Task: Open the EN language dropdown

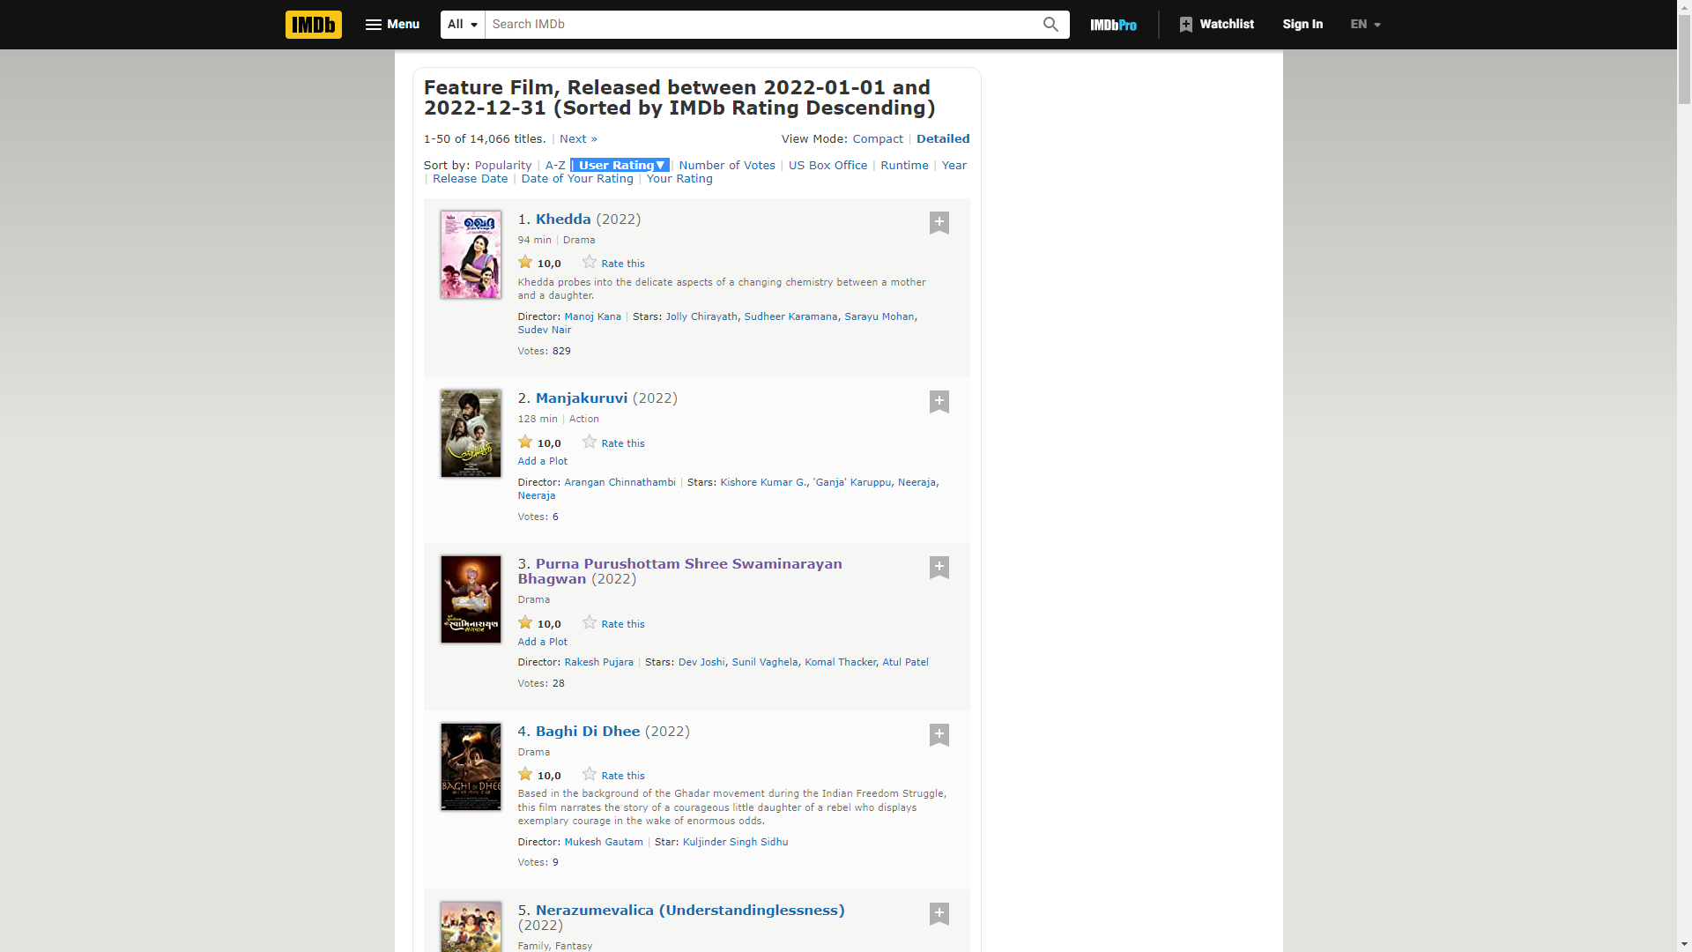Action: [1365, 24]
